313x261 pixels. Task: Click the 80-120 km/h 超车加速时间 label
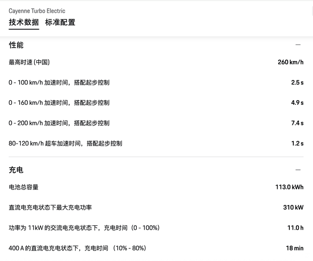(x=65, y=143)
